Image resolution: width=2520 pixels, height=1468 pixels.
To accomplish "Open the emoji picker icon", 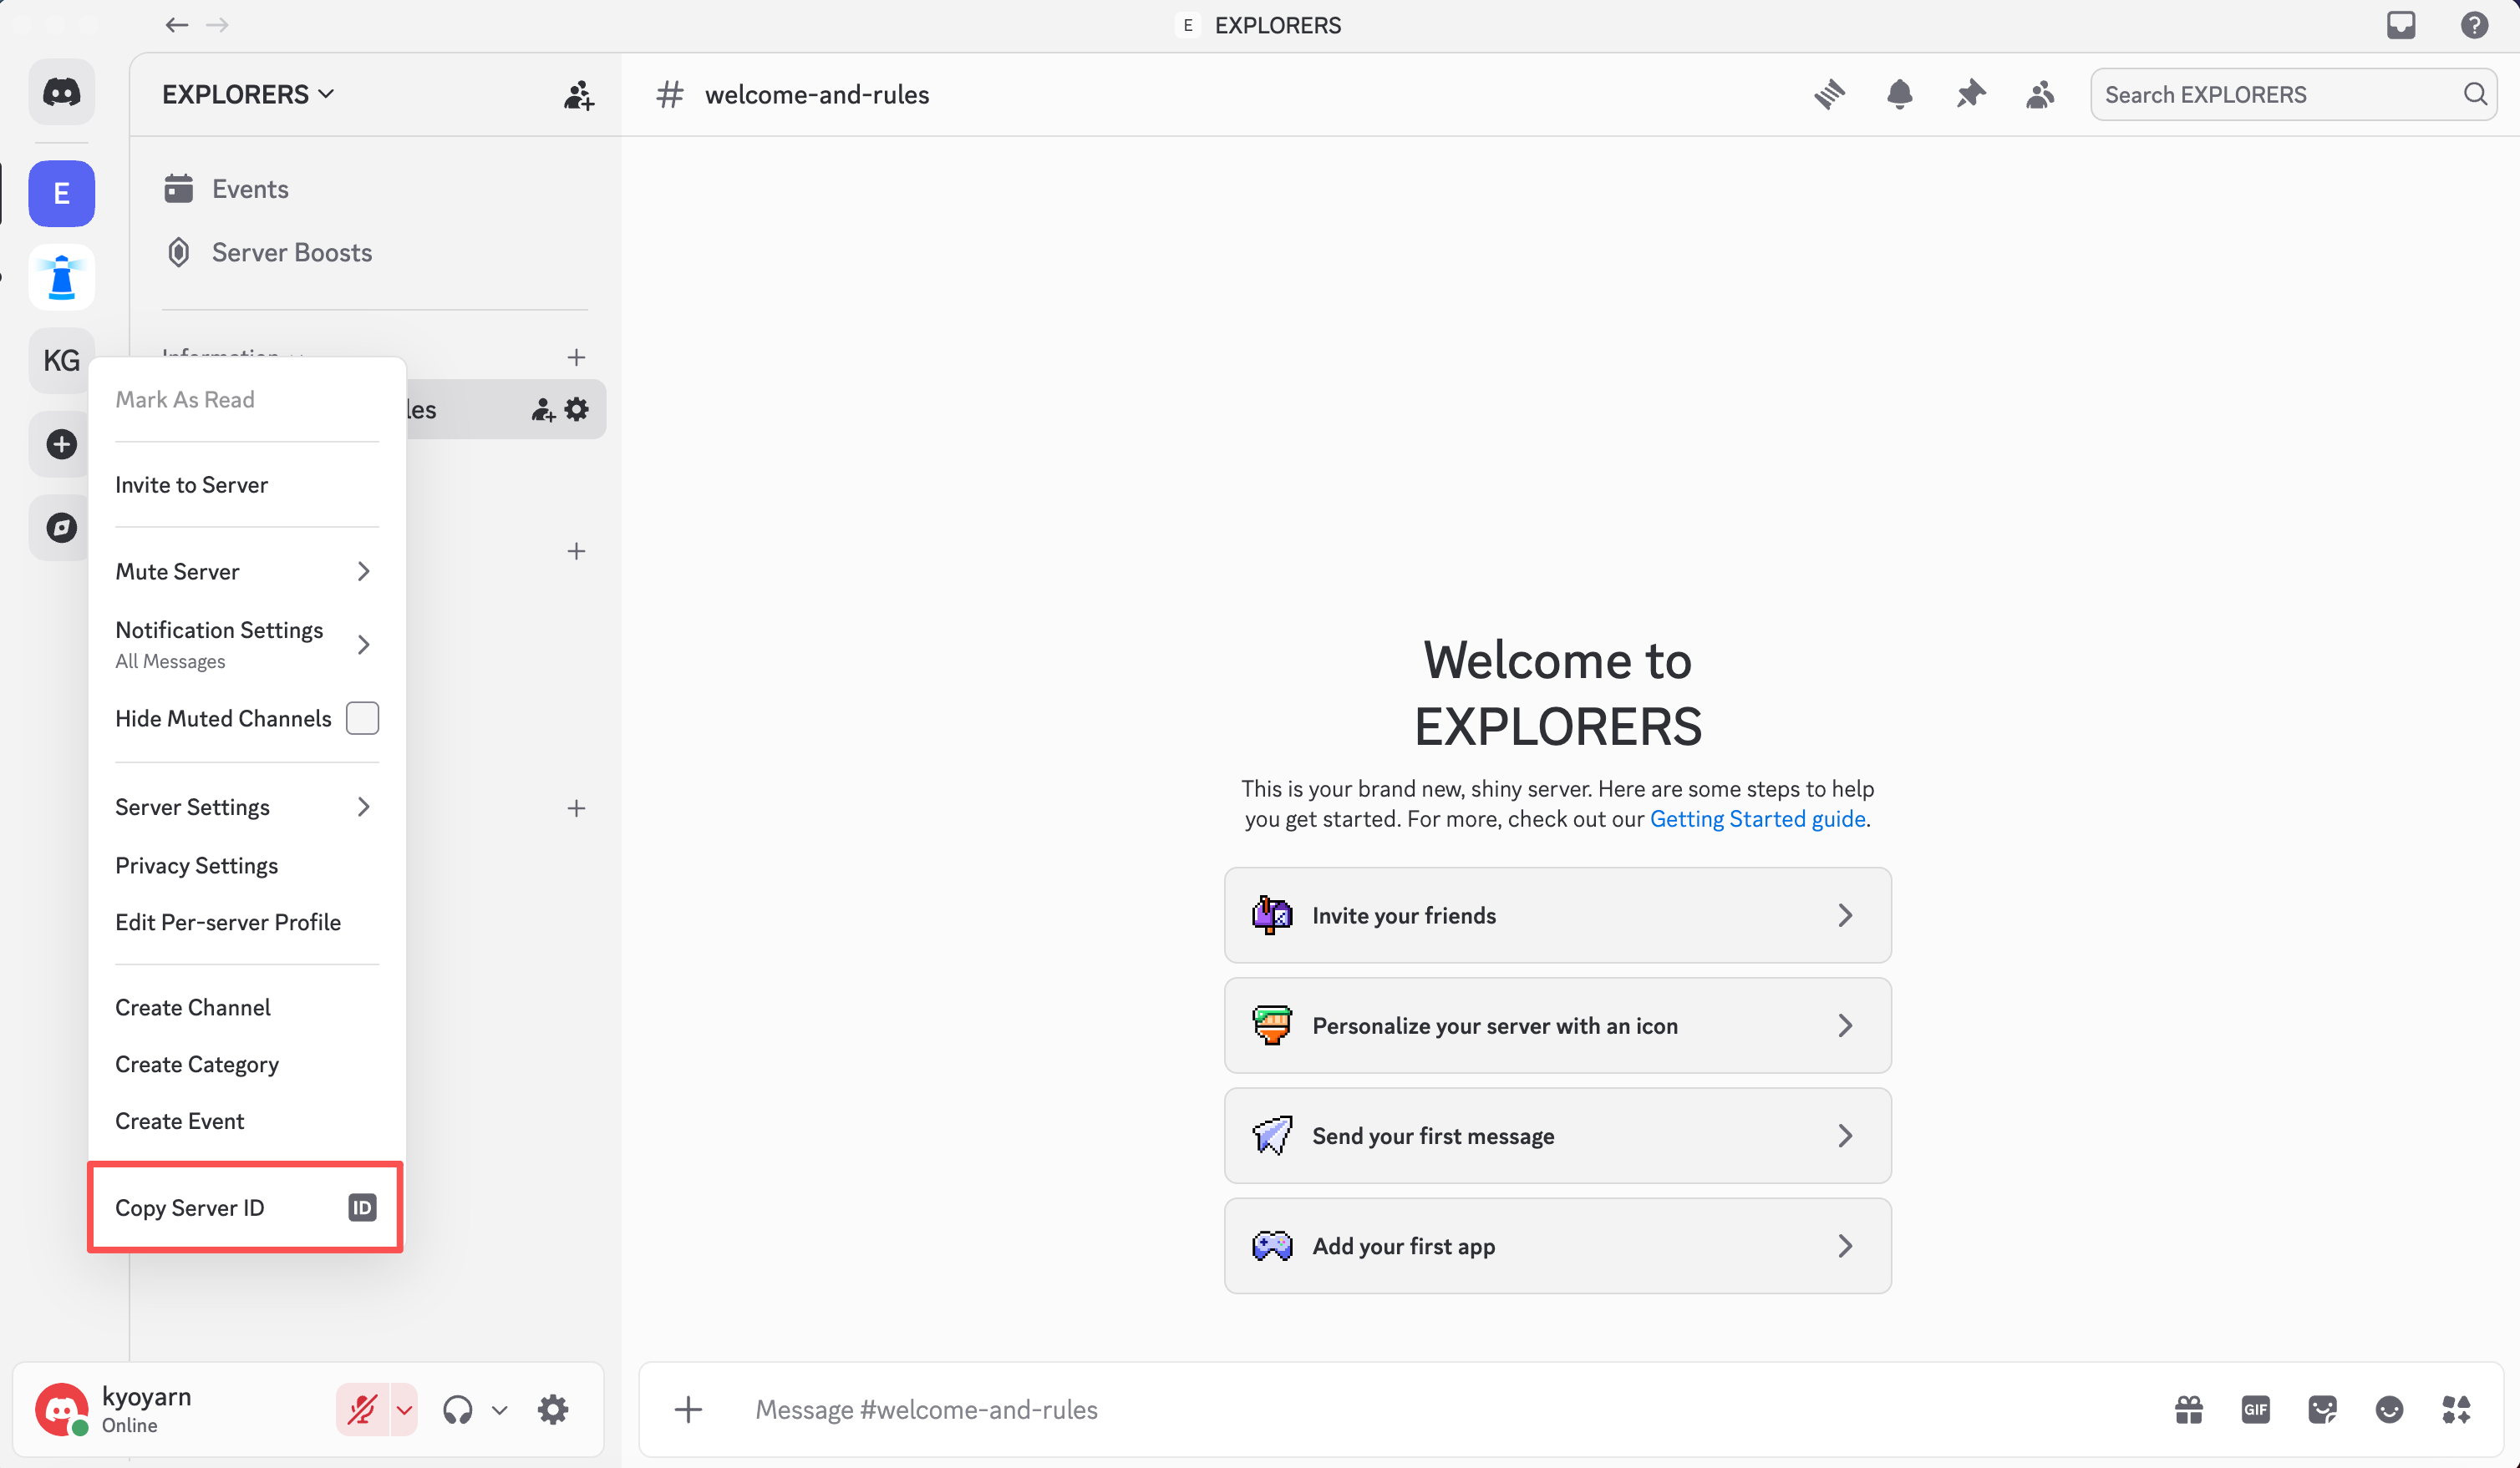I will (x=2389, y=1409).
